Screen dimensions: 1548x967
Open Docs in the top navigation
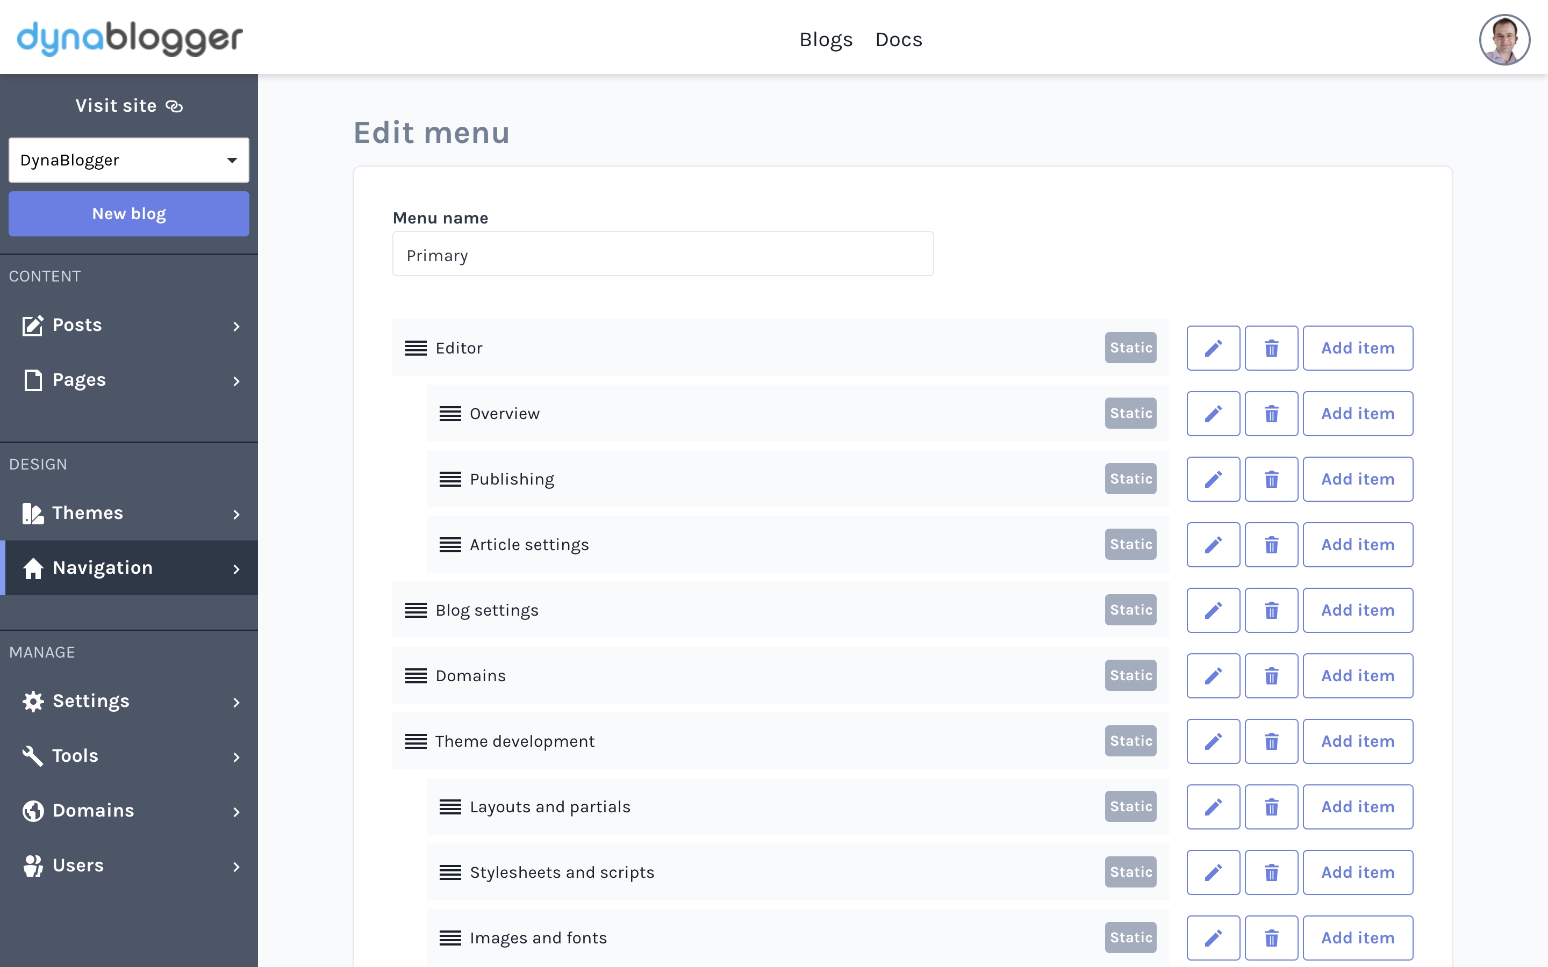click(898, 40)
